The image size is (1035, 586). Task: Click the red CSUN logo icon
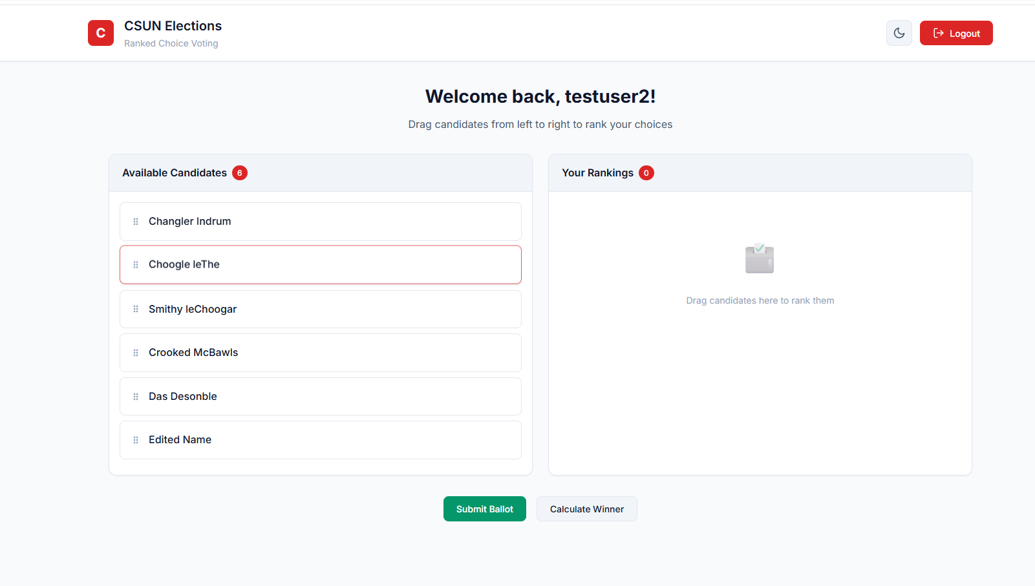[x=101, y=33]
